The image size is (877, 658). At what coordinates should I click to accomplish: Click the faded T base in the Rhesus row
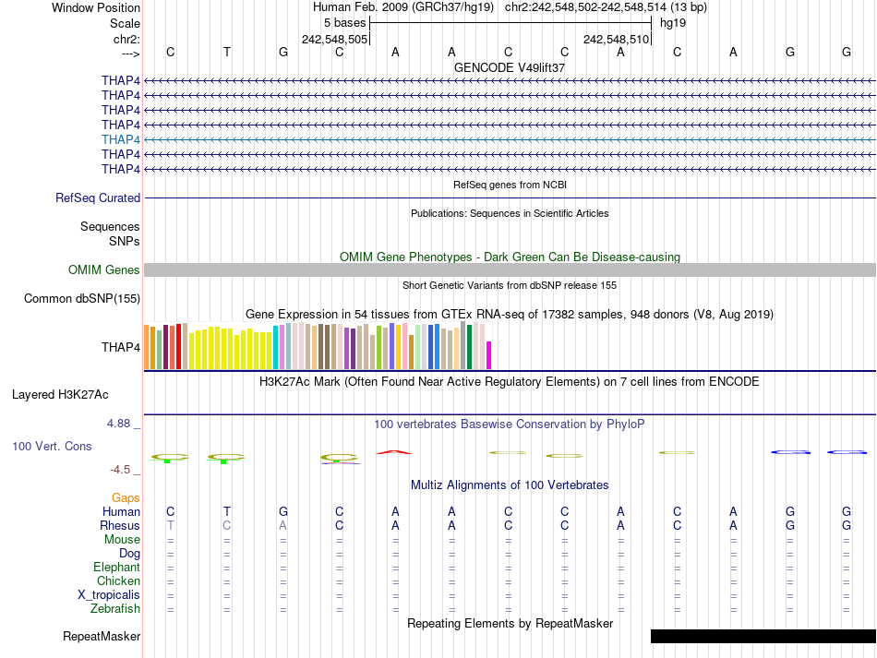(x=171, y=525)
